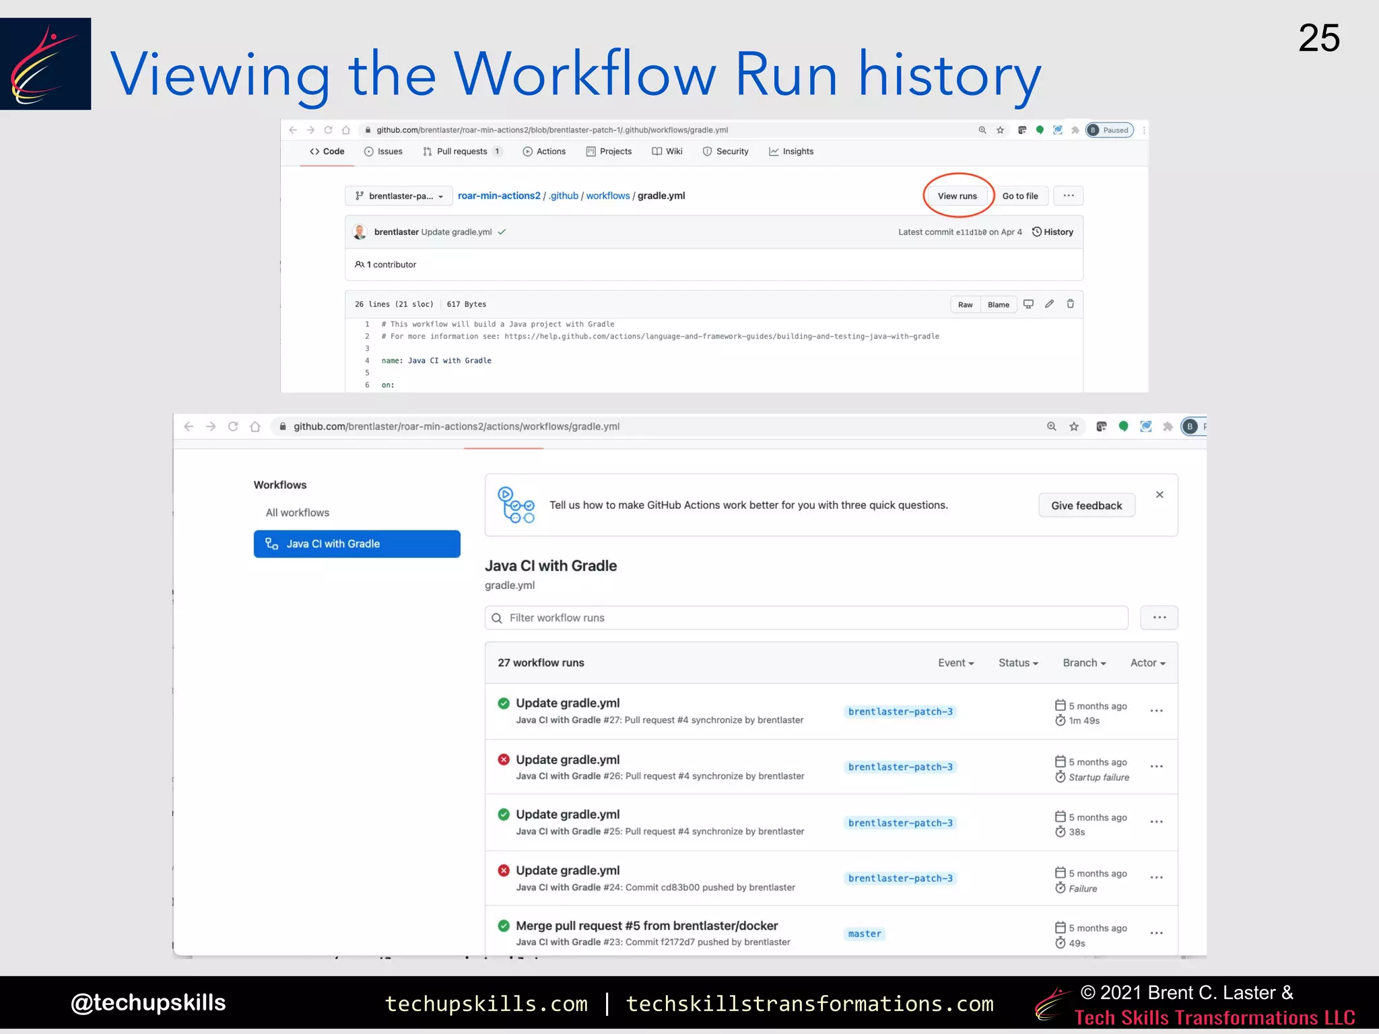
Task: Select All workflows in sidebar
Action: (x=298, y=513)
